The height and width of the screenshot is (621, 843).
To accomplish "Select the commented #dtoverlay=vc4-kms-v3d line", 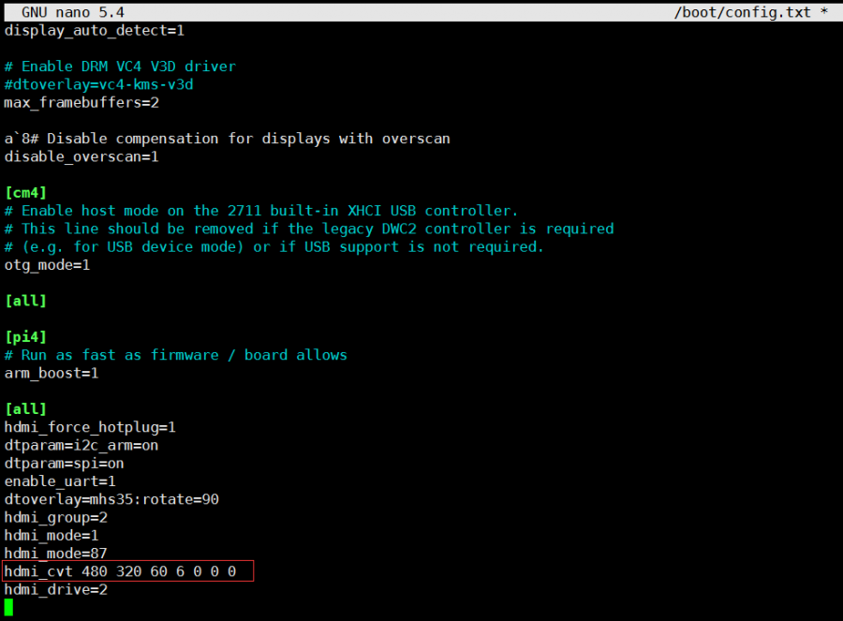I will [98, 84].
